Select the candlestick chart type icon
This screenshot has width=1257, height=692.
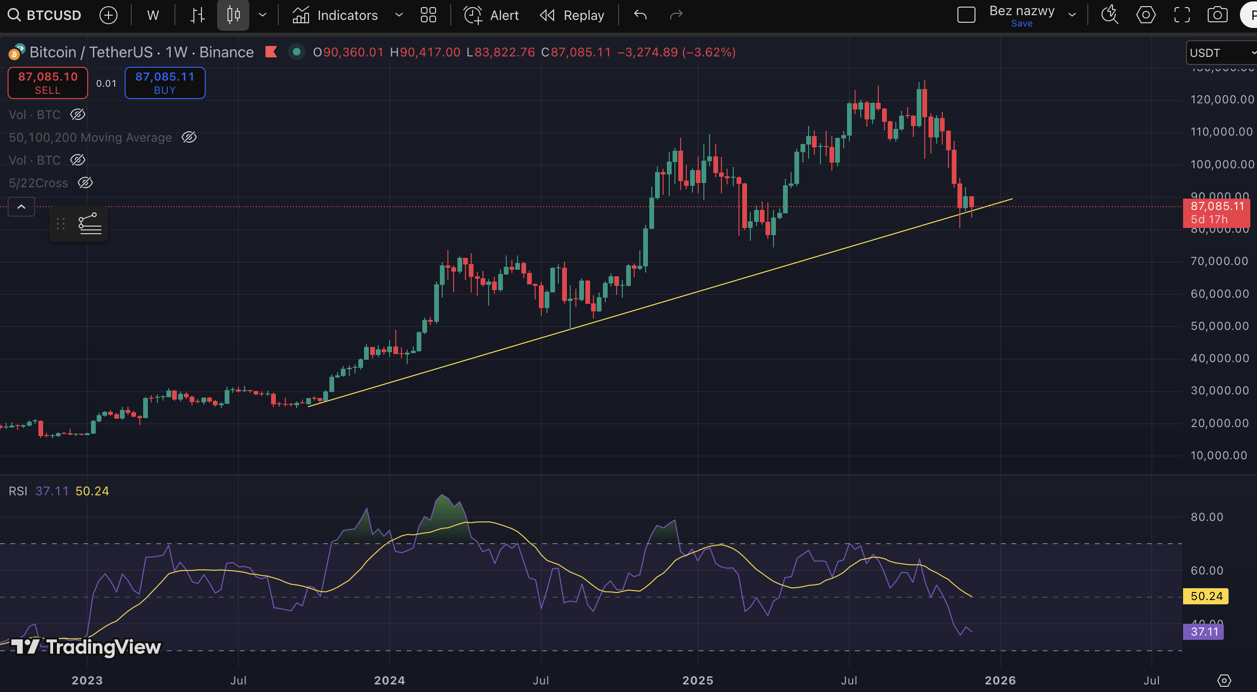pyautogui.click(x=233, y=15)
